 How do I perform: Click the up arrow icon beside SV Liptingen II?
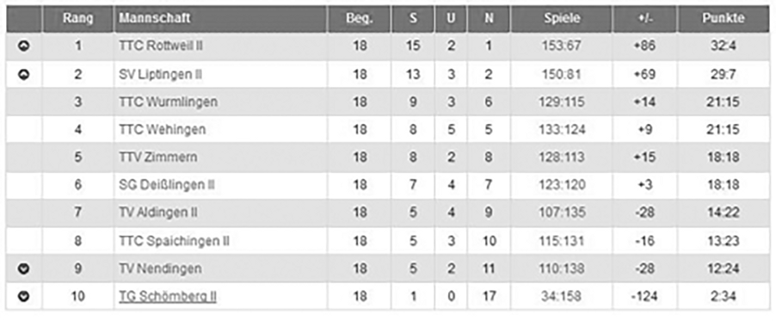click(x=23, y=74)
